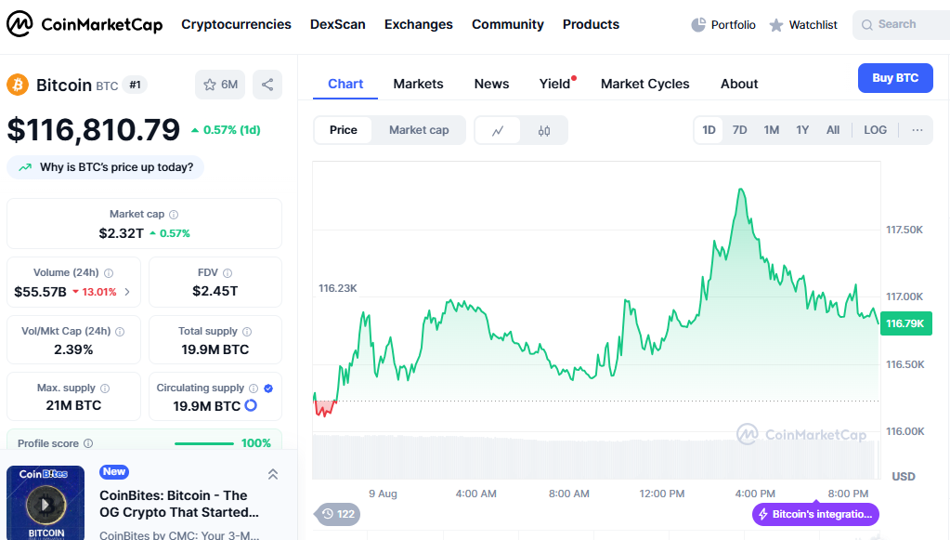Select Market cap chart toggle
The width and height of the screenshot is (950, 540).
(419, 130)
